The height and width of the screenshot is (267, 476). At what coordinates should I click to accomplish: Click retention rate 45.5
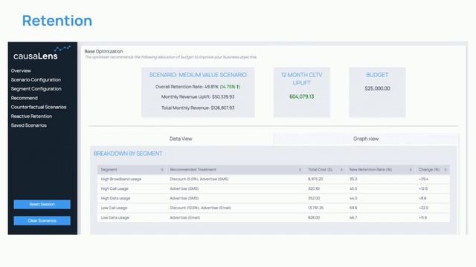point(353,188)
